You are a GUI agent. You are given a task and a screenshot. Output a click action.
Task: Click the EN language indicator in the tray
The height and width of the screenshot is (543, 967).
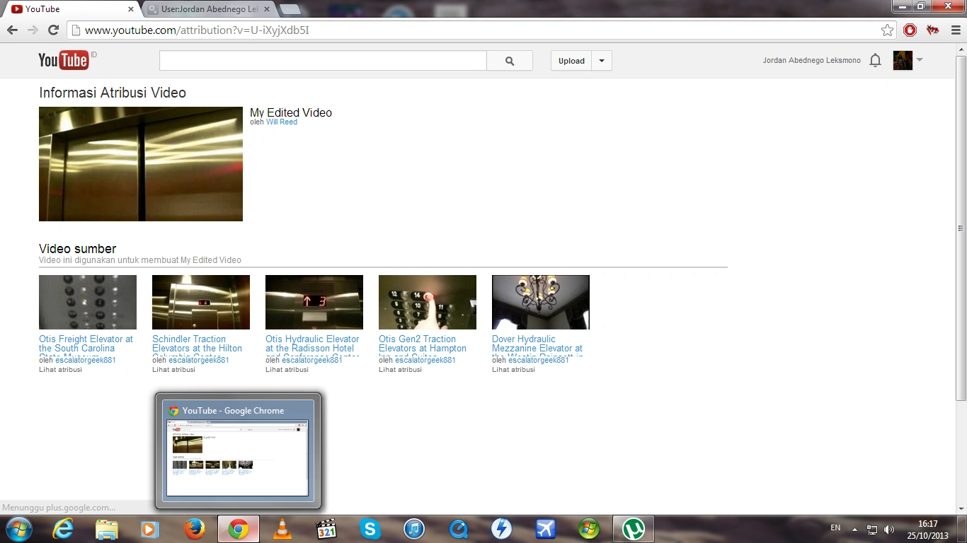click(x=835, y=528)
